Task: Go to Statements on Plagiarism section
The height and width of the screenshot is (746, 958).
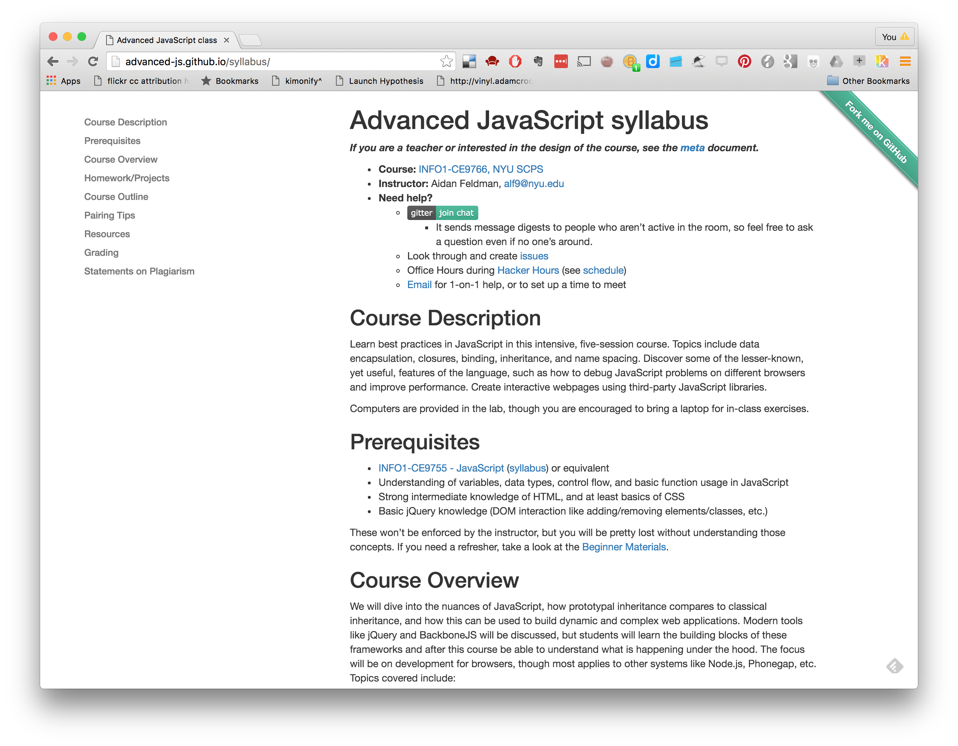Action: coord(139,271)
